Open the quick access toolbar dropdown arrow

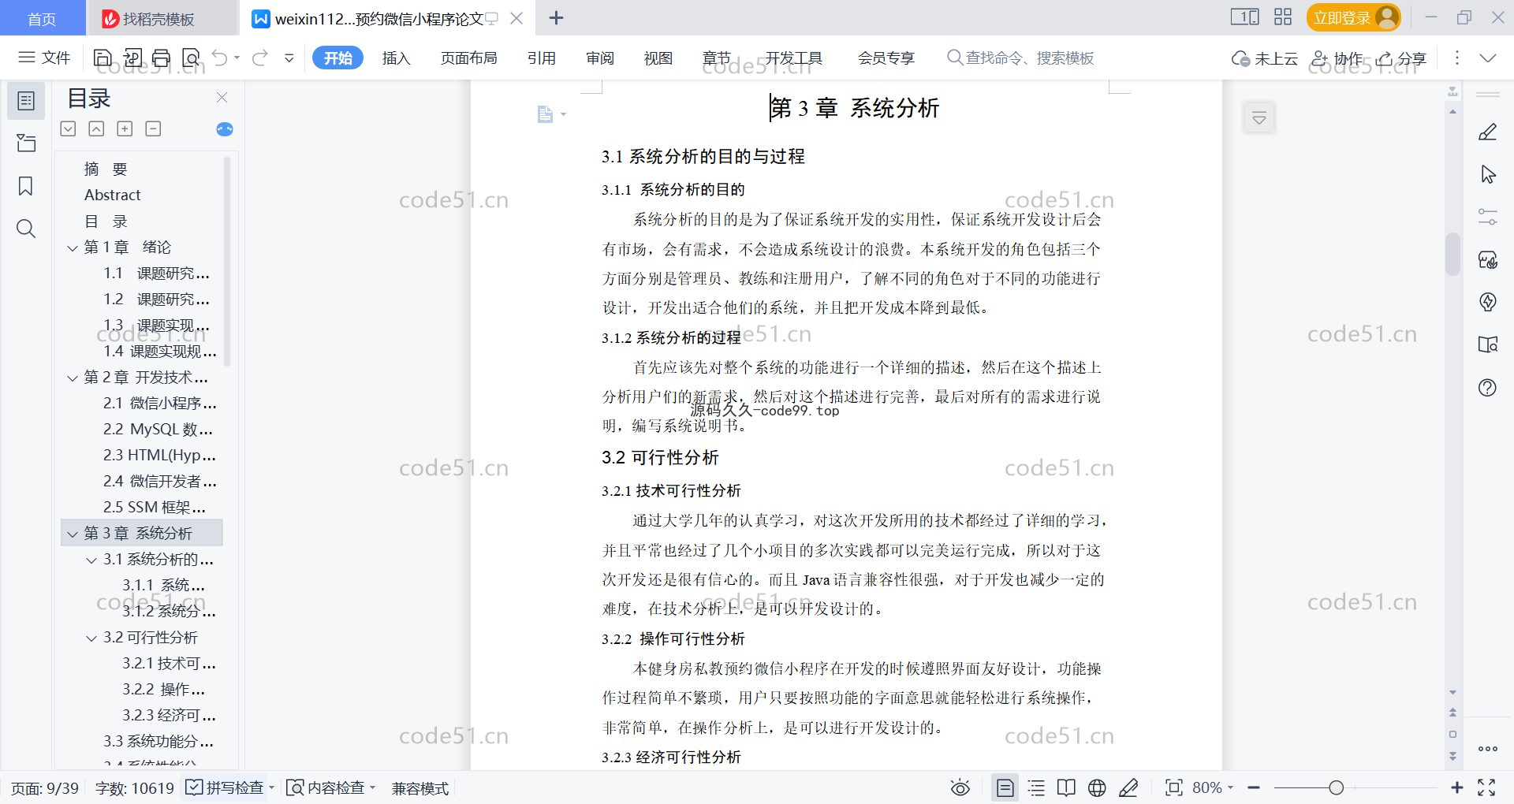[x=289, y=58]
